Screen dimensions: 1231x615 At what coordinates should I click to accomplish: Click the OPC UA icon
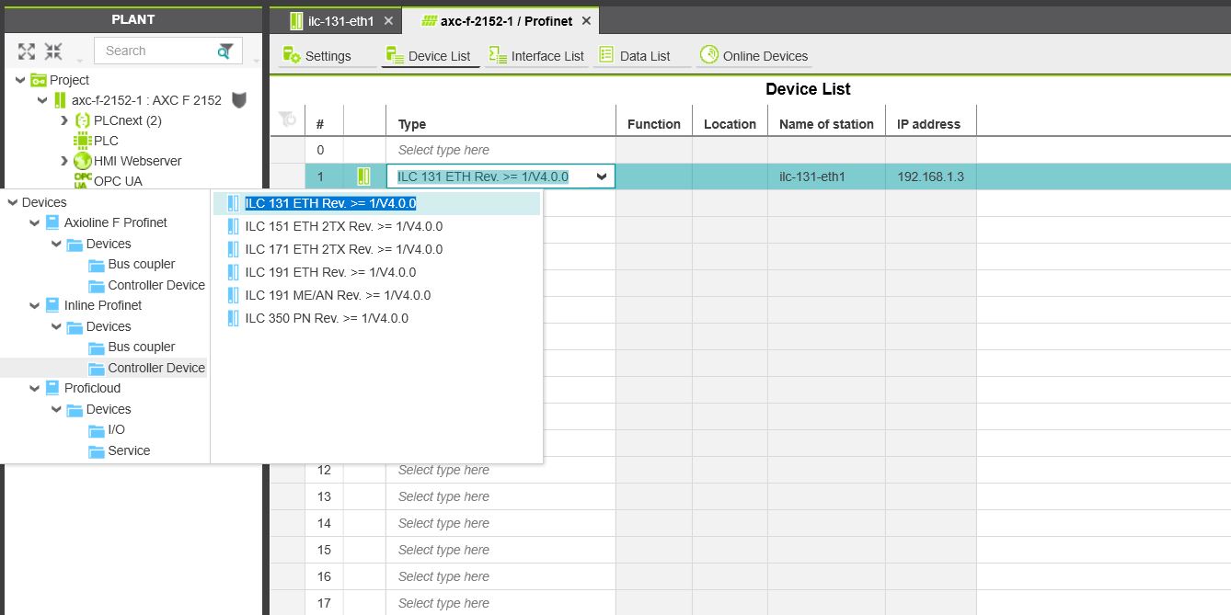83,180
